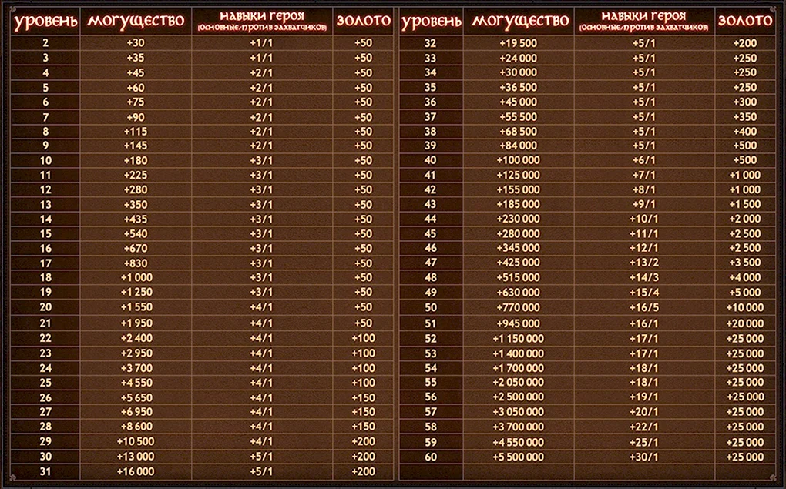Select the level number 2 cell
786x489 pixels.
(x=45, y=43)
